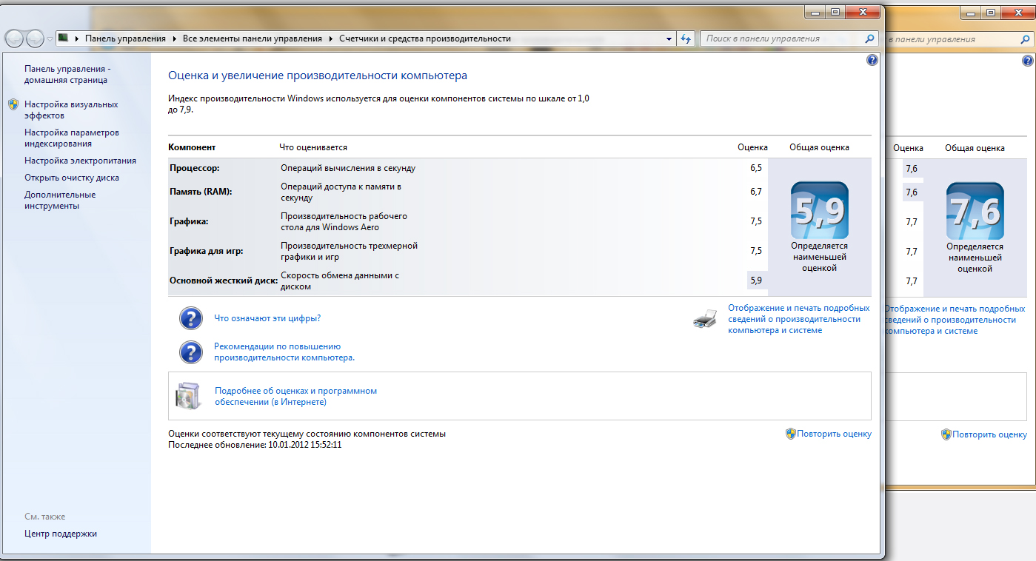Select the "Память (RAM):" component row label
This screenshot has height=561, width=1036.
tap(201, 192)
